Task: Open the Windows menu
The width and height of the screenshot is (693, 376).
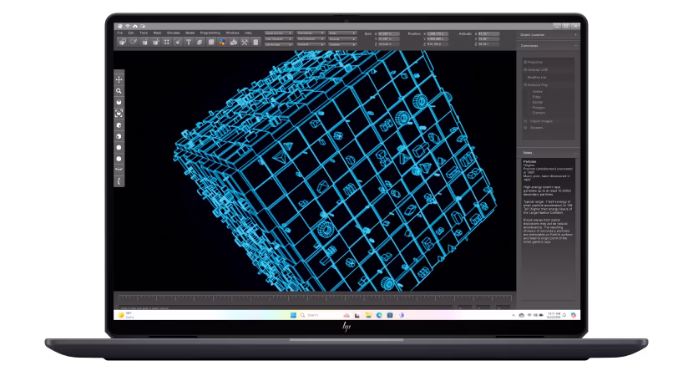Action: tap(232, 33)
